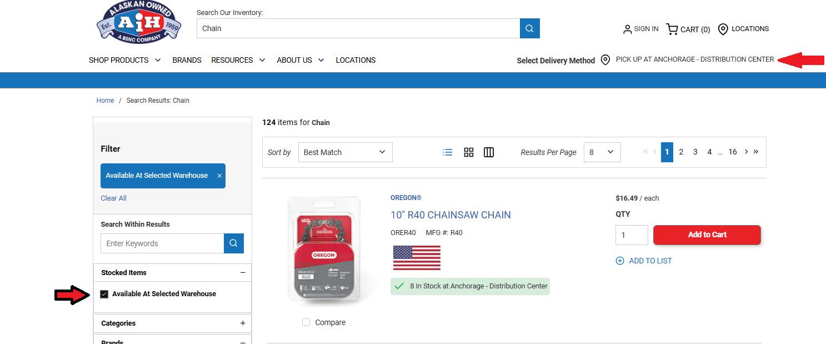This screenshot has width=826, height=344.
Task: Go to results page 2
Action: (681, 152)
